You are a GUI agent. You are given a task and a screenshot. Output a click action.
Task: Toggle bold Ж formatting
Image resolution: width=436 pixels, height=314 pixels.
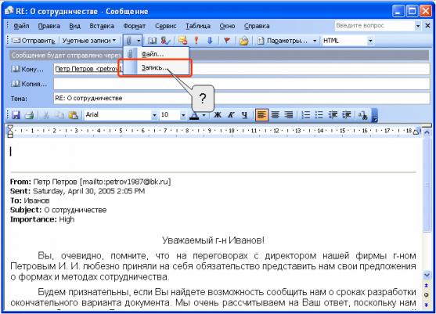[218, 115]
